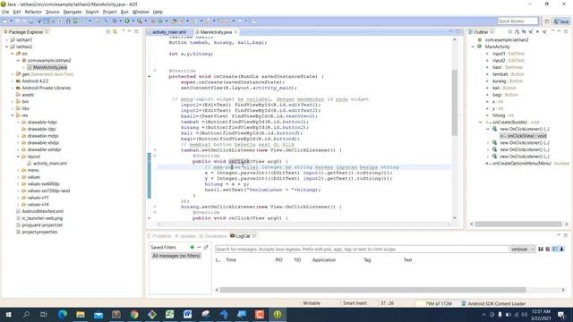Click the editor vertical scrollbar

click(455, 102)
